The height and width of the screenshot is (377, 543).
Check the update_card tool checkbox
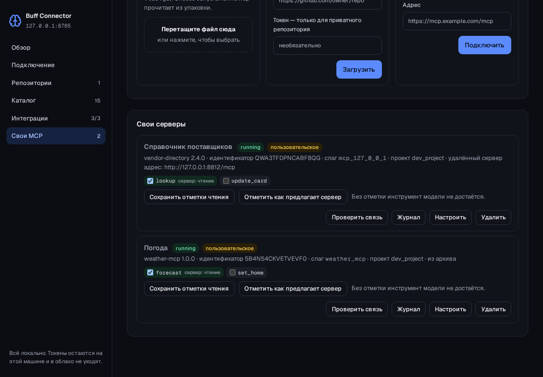(226, 181)
